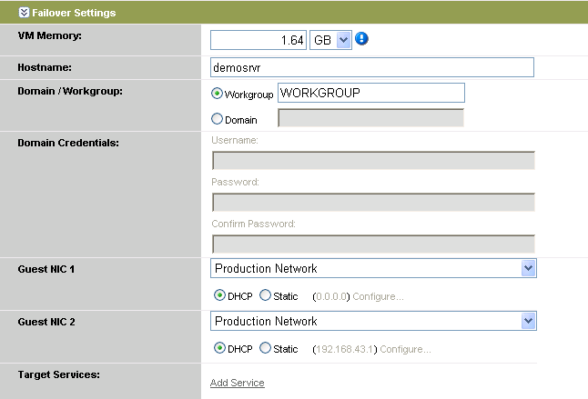Click Configure link for Guest NIC 2
Screen dimensions: 588x399
pyautogui.click(x=405, y=349)
